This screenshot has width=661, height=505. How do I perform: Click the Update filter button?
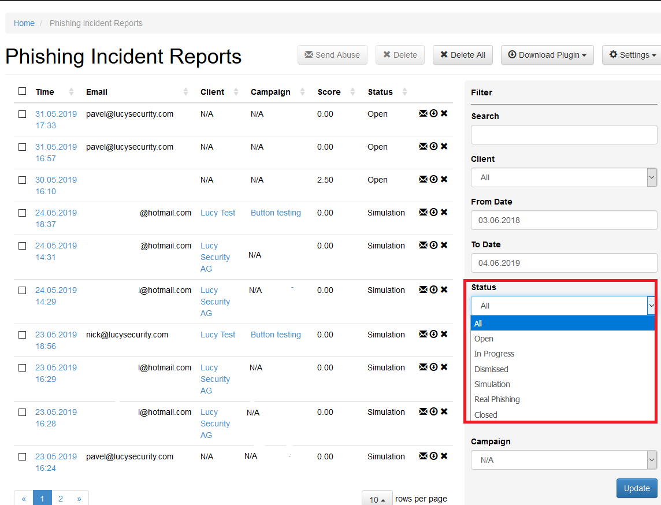[x=637, y=488]
